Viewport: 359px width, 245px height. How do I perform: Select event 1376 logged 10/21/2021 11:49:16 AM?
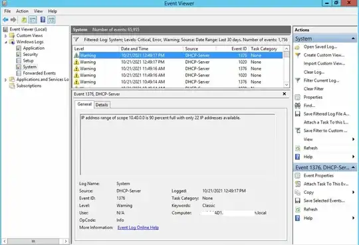click(x=178, y=68)
